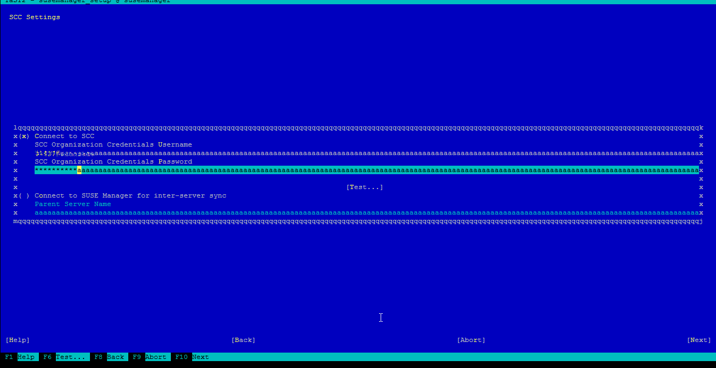Select Connect to SUSE Manager for inter-server sync
The height and width of the screenshot is (368, 716).
24,196
